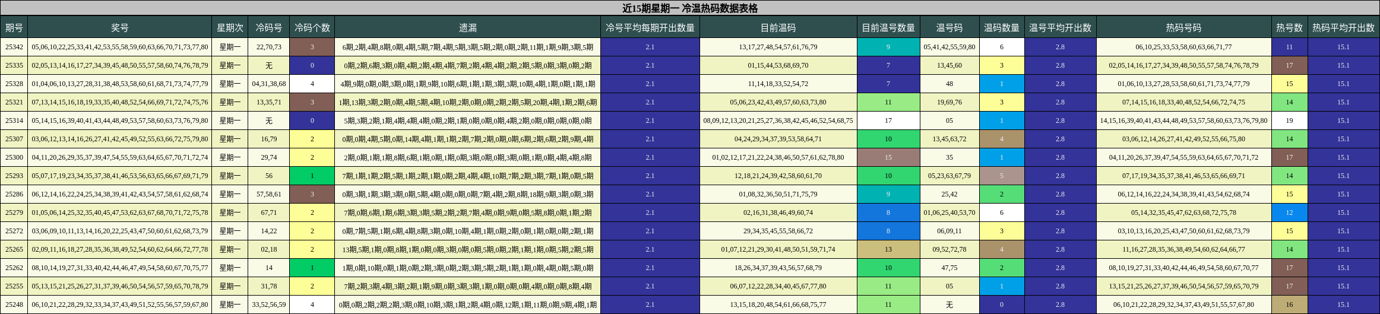Click warm codes cell 02,16,31,38,46,49,60,74
The image size is (1380, 314).
tap(778, 212)
